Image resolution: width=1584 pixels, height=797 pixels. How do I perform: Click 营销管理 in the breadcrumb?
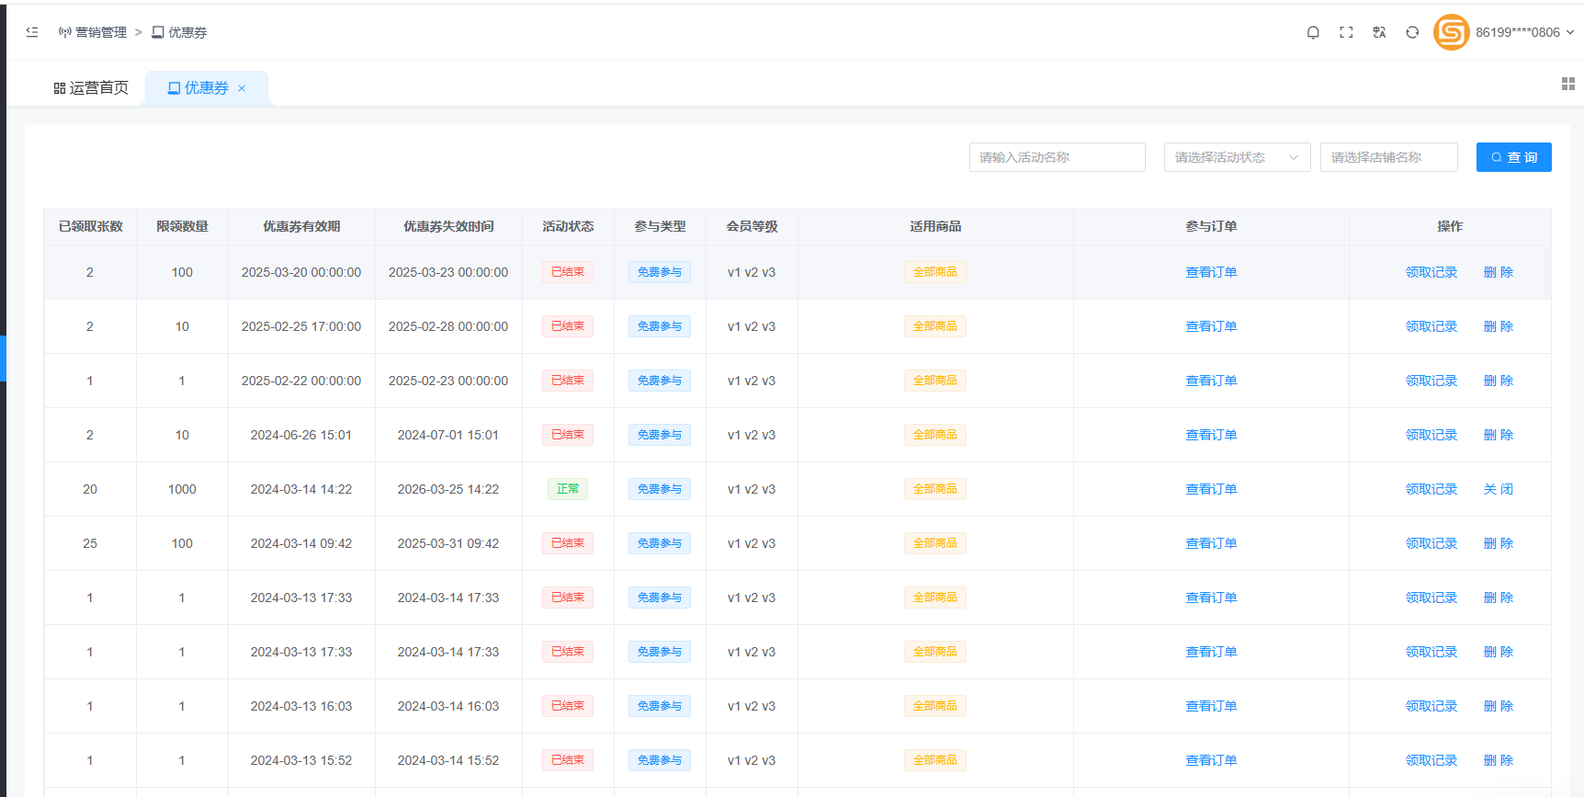100,32
